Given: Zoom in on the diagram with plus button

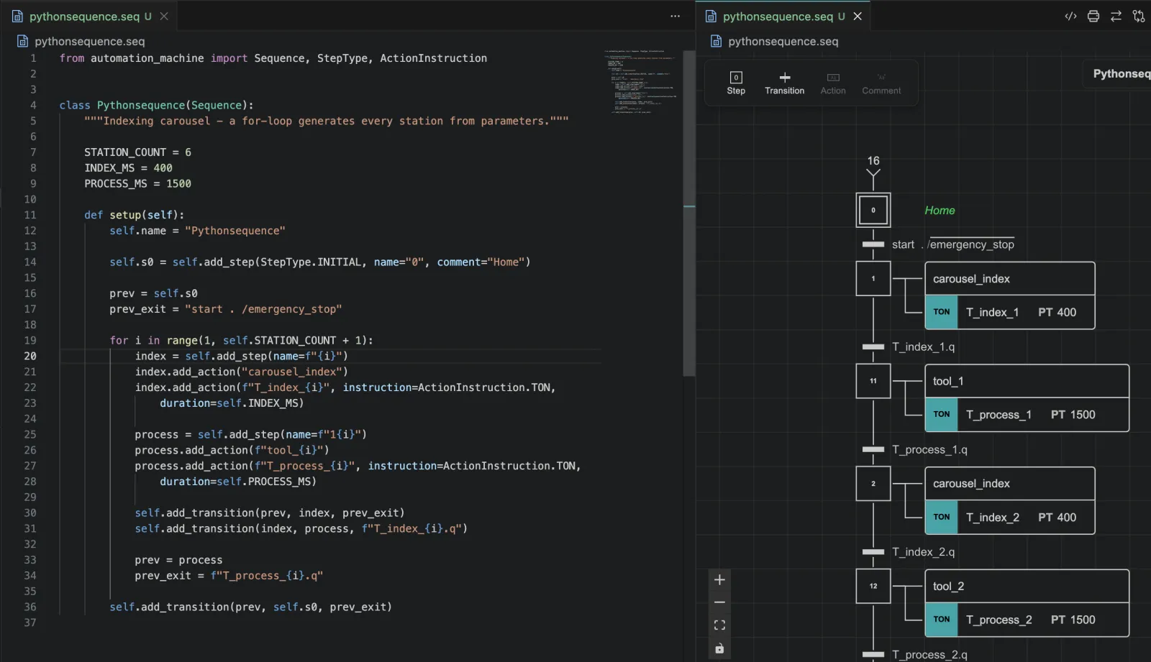Looking at the screenshot, I should [x=719, y=579].
